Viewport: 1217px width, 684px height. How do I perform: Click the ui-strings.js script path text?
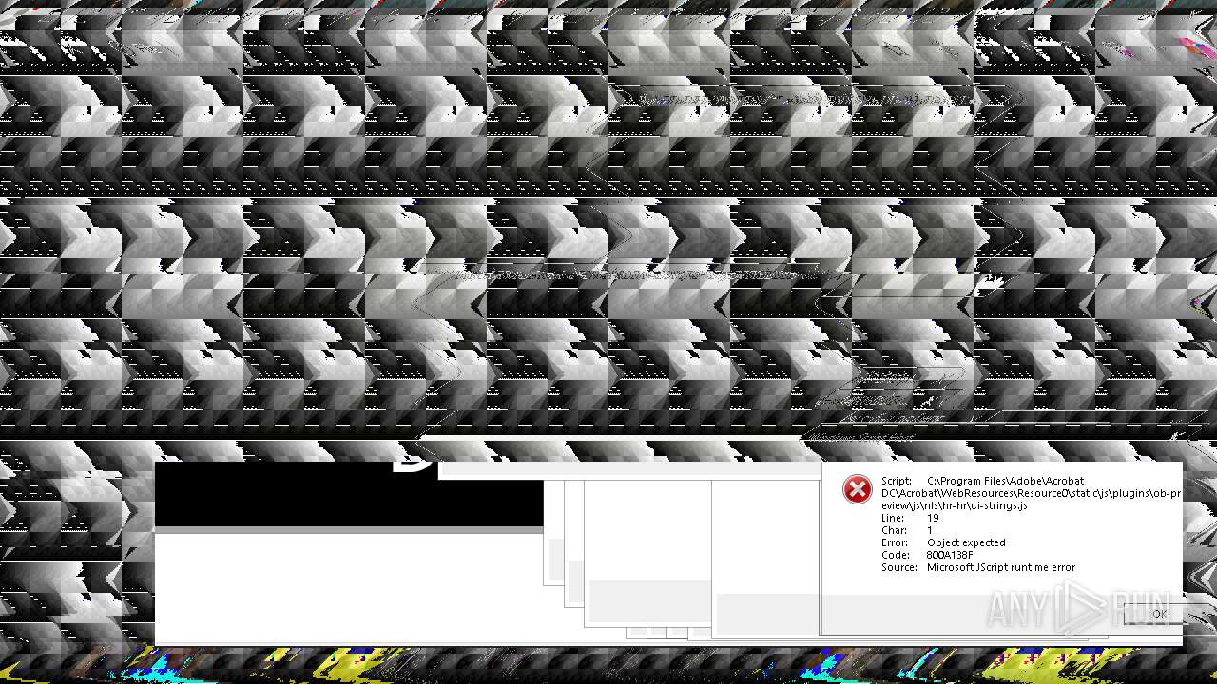(1031, 493)
